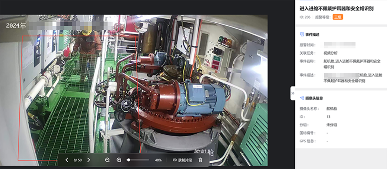Click the 48% zoom percentage label
This screenshot has height=169, width=387.
click(158, 160)
